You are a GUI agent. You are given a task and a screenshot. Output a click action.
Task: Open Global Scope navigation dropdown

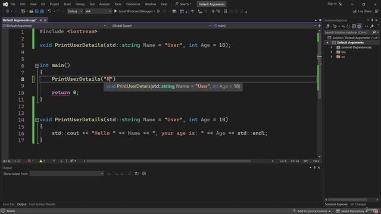(x=161, y=26)
